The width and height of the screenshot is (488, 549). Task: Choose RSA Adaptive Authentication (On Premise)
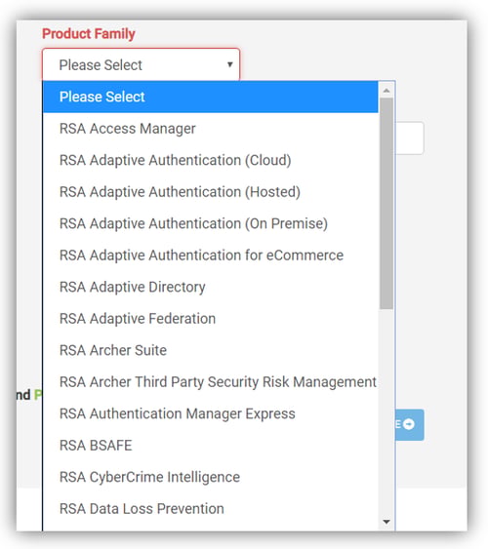210,223
